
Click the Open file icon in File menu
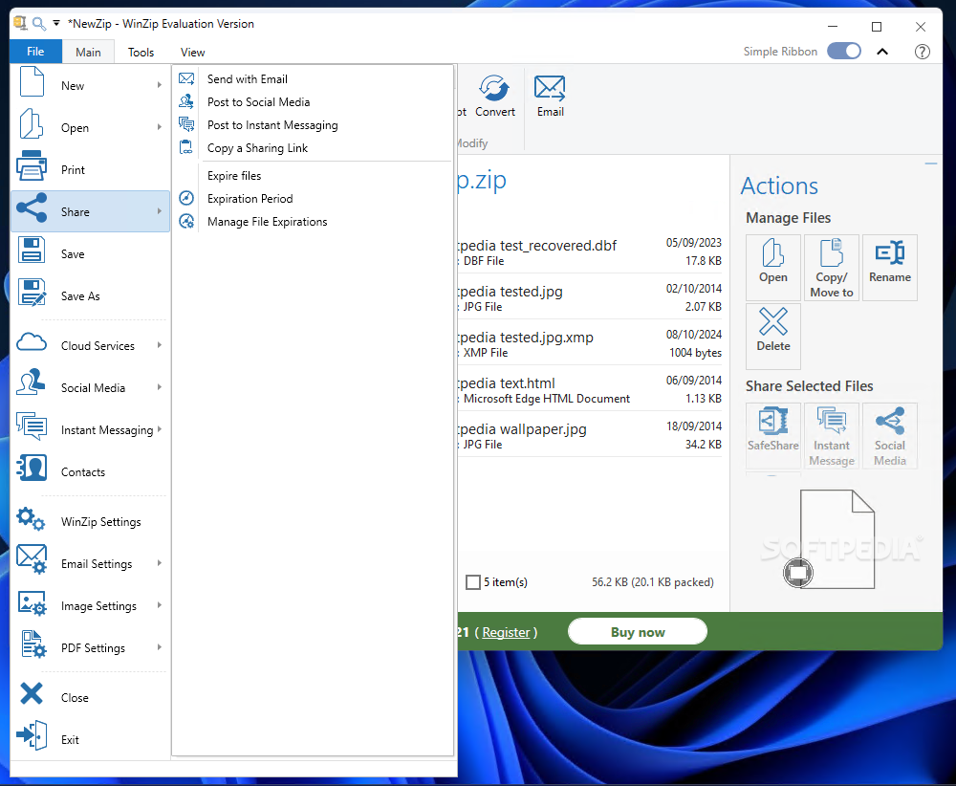coord(31,124)
